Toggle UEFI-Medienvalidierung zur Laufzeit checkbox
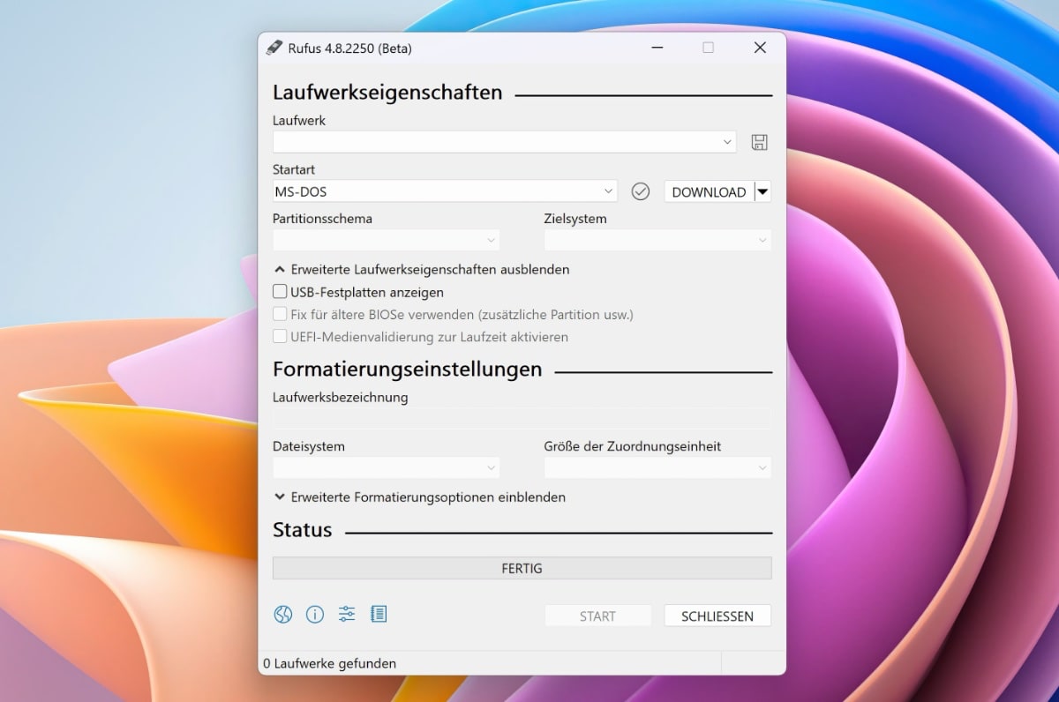 click(x=280, y=337)
